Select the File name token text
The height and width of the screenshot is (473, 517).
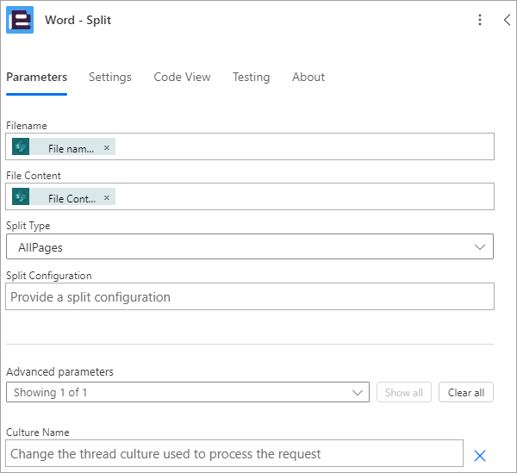click(72, 149)
